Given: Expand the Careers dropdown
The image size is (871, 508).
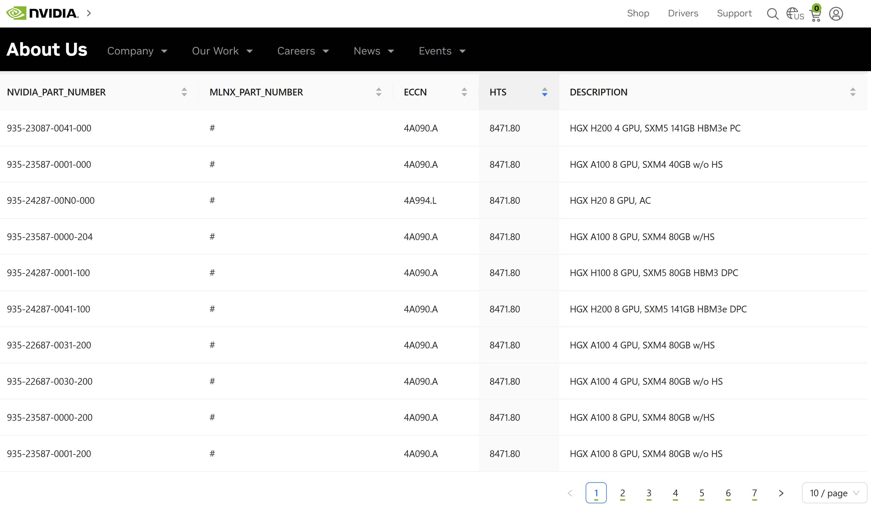Looking at the screenshot, I should (303, 51).
